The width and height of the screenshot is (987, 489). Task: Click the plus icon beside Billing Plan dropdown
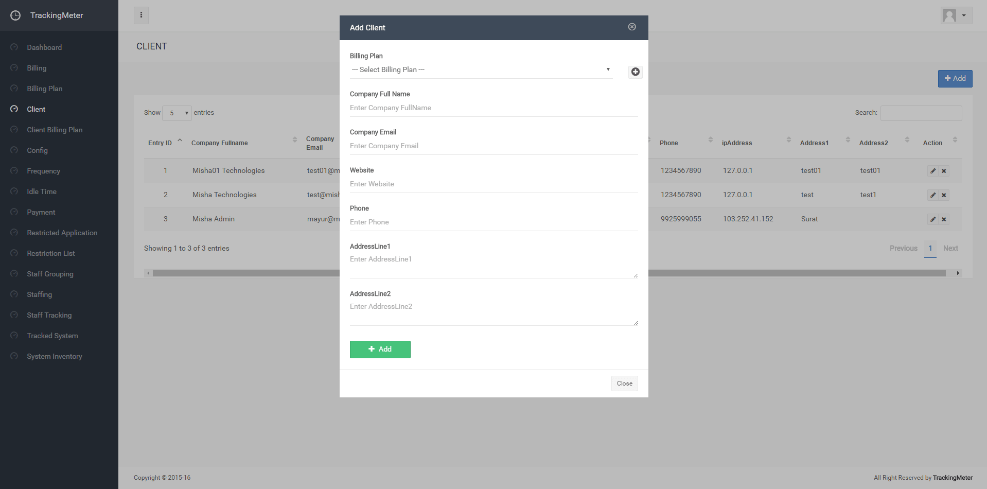[x=635, y=72]
